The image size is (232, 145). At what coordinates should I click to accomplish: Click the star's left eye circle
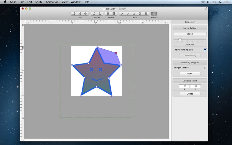pos(91,70)
